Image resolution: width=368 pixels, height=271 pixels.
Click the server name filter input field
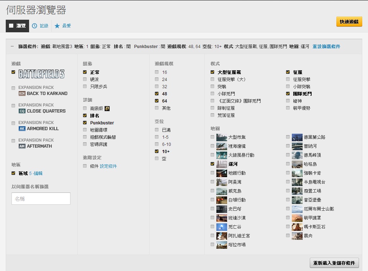pos(41,199)
